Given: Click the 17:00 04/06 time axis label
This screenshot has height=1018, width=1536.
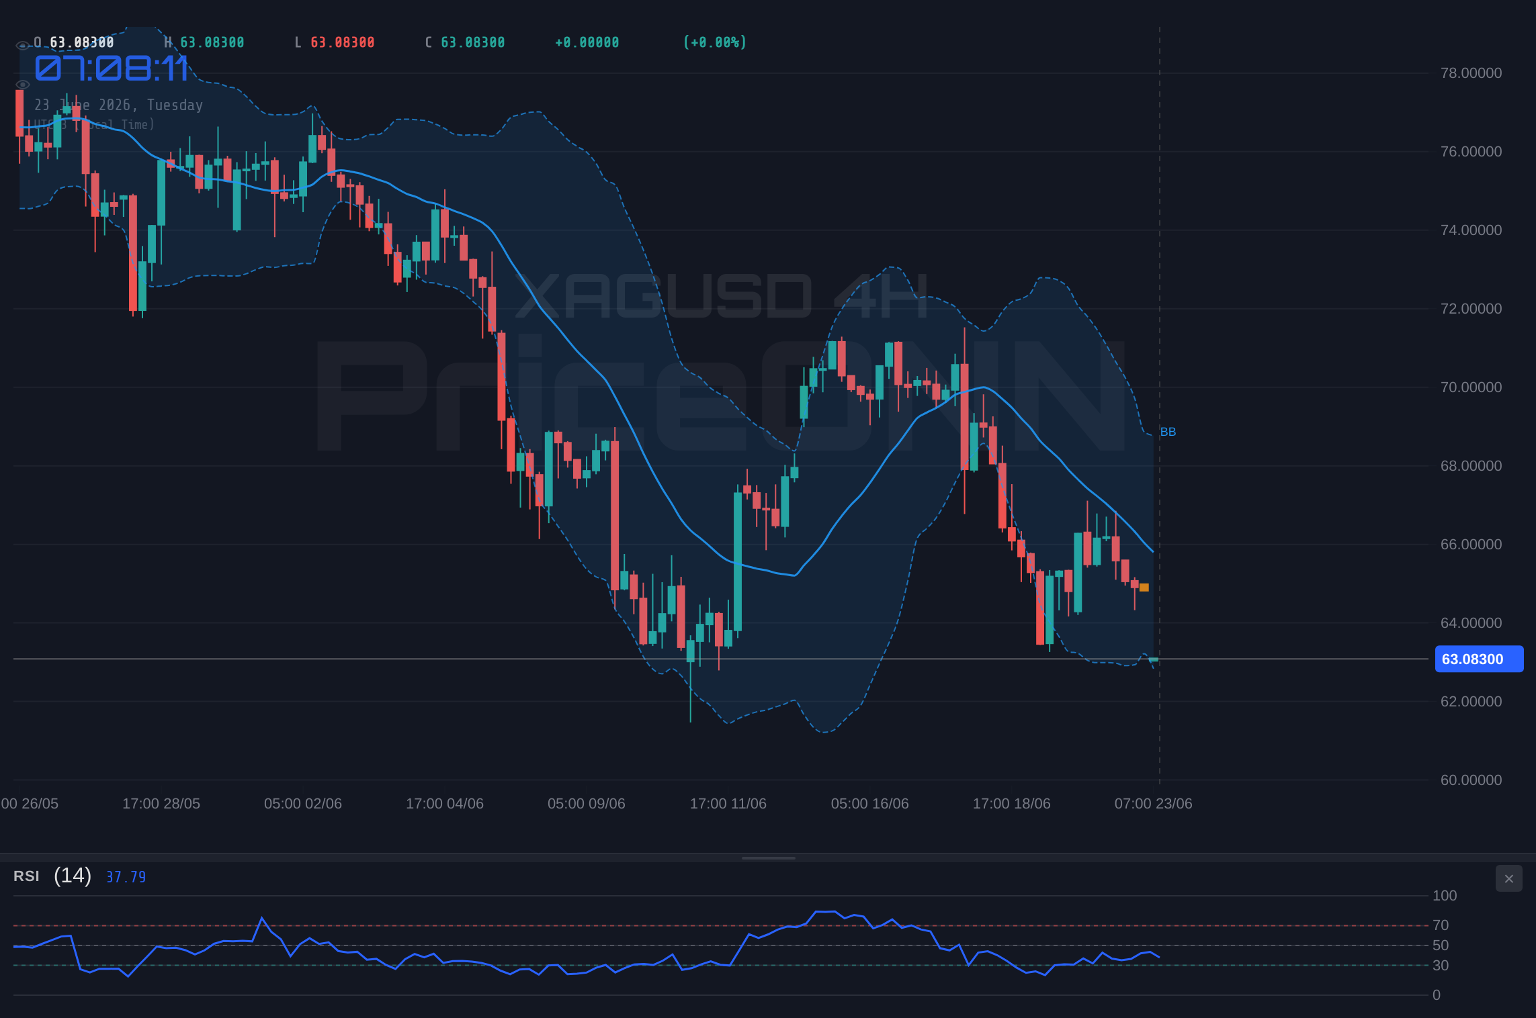Looking at the screenshot, I should [x=445, y=804].
